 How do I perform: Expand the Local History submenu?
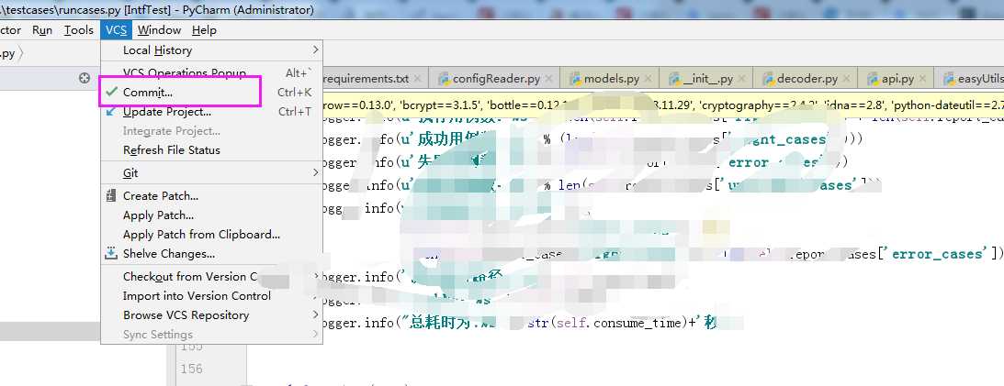[x=211, y=50]
